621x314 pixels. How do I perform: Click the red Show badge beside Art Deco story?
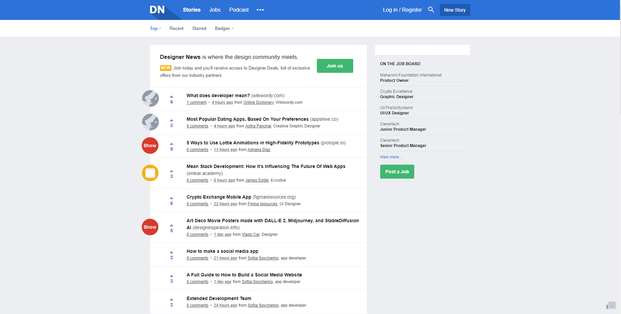point(150,227)
